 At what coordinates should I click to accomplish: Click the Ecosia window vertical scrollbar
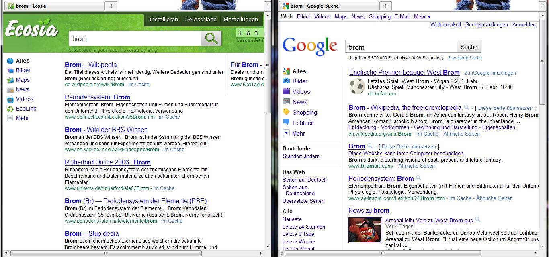268,66
